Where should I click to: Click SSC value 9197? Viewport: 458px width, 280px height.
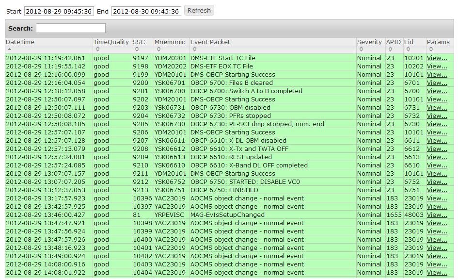click(x=141, y=58)
